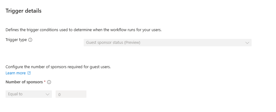Viewport: 276px width, 112px height.
Task: Click the Trigger type label
Action: 16,40
